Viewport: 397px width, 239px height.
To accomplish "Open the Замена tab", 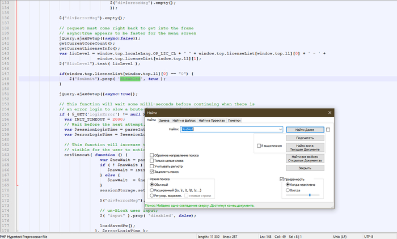I will click(164, 121).
